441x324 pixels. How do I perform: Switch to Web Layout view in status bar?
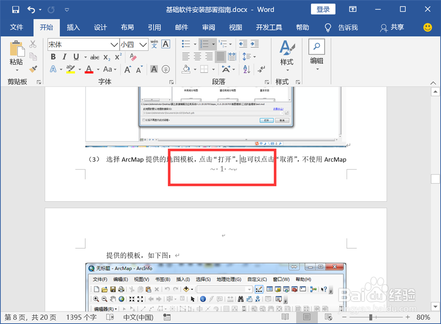[329, 317]
